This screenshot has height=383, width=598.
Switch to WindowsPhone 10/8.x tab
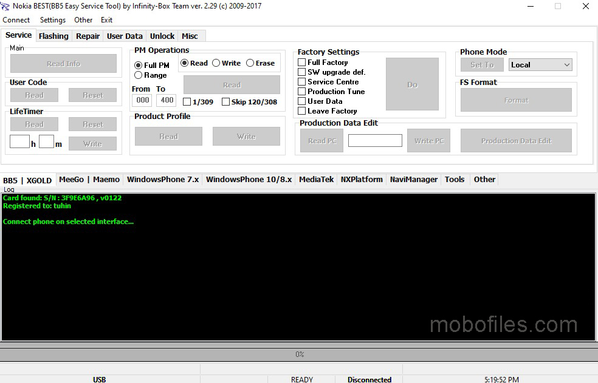(x=249, y=180)
